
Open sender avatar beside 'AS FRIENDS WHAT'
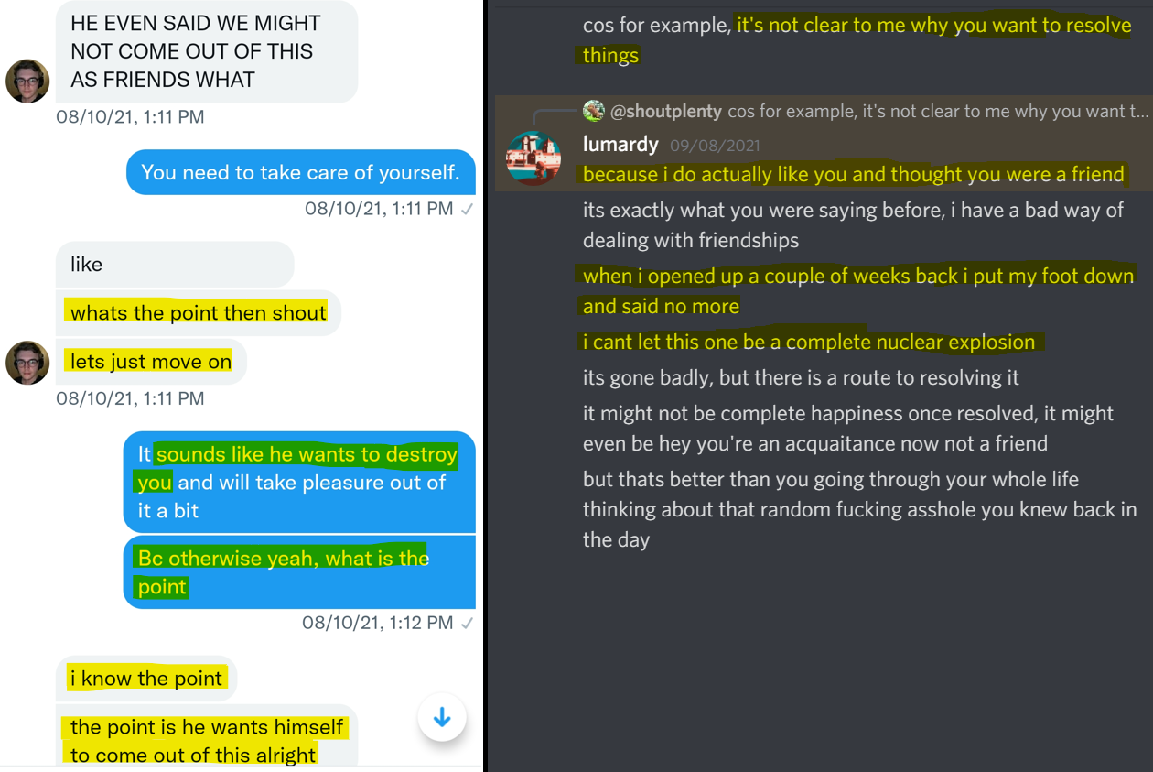click(27, 81)
